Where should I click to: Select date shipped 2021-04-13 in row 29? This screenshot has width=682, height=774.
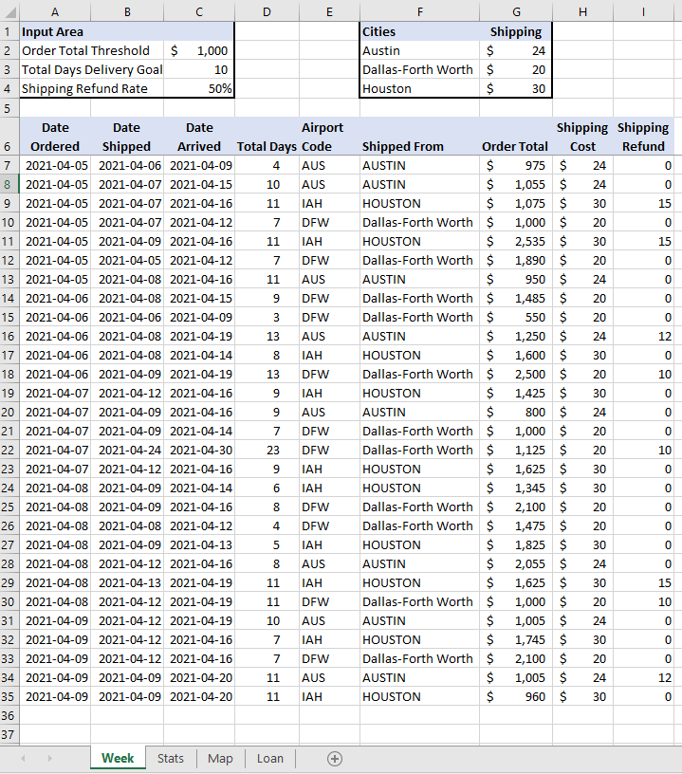[x=127, y=583]
